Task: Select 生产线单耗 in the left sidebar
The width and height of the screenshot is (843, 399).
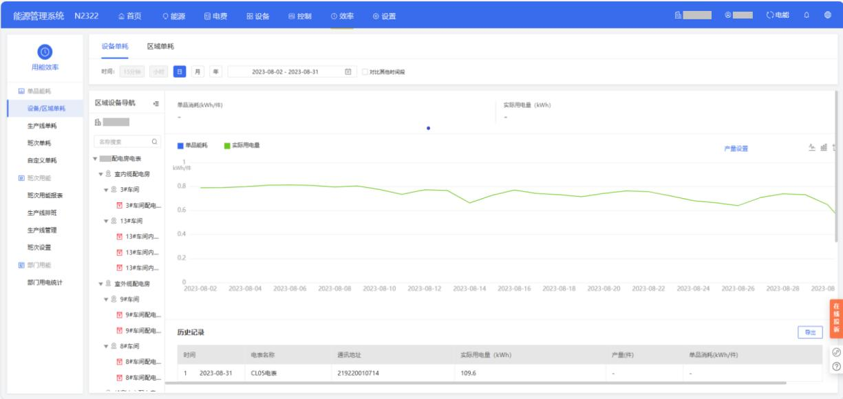Action: (x=42, y=126)
